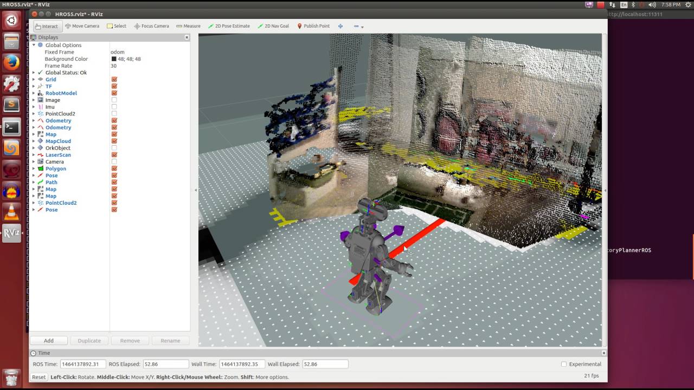Disable the TF display checkbox
The height and width of the screenshot is (390, 694).
coord(114,86)
